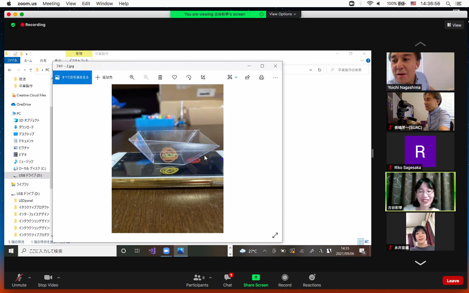Open the edit and create scissors tool

pyautogui.click(x=230, y=77)
